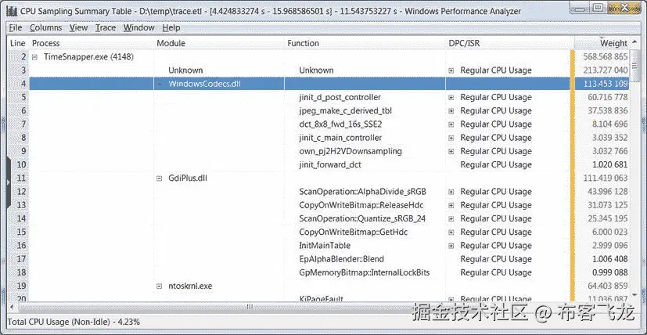647x335 pixels.
Task: Click weight value 111.419 063
Action: point(606,178)
